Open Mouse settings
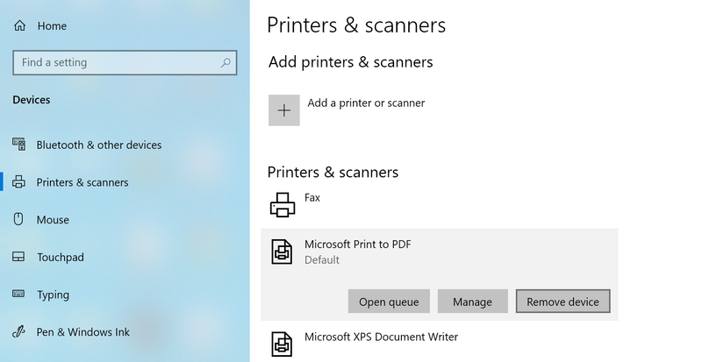Viewport: 724px width, 362px height. click(x=53, y=219)
